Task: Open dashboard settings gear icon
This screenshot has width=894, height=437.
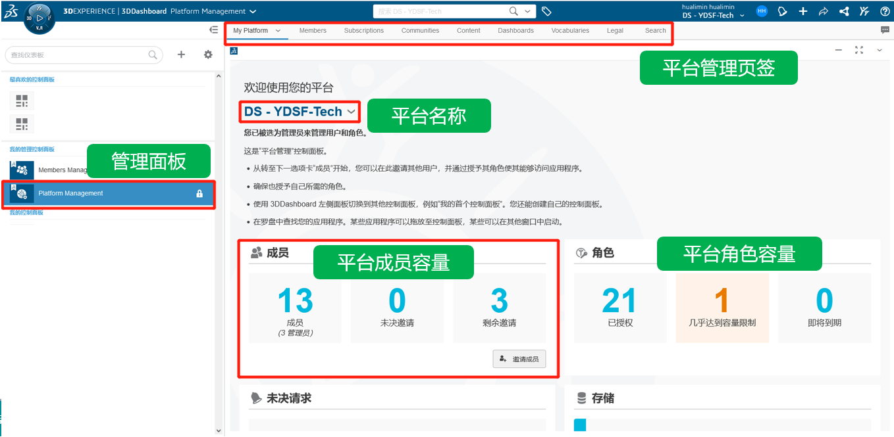Action: tap(208, 55)
